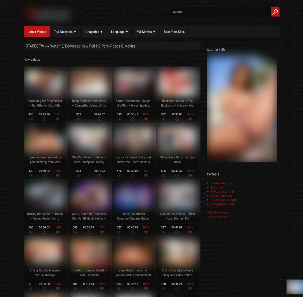The width and height of the screenshot is (303, 297).
Task: Like the video with duration 00:35:43
Action: click(146, 119)
